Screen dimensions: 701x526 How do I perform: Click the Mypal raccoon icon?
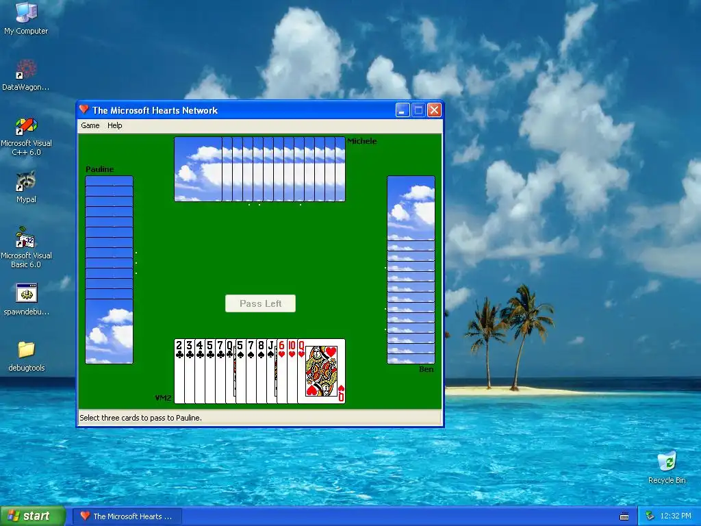(x=26, y=187)
